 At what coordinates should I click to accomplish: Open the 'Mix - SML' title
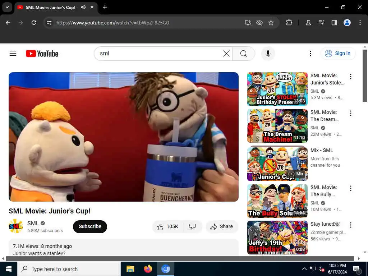[322, 150]
